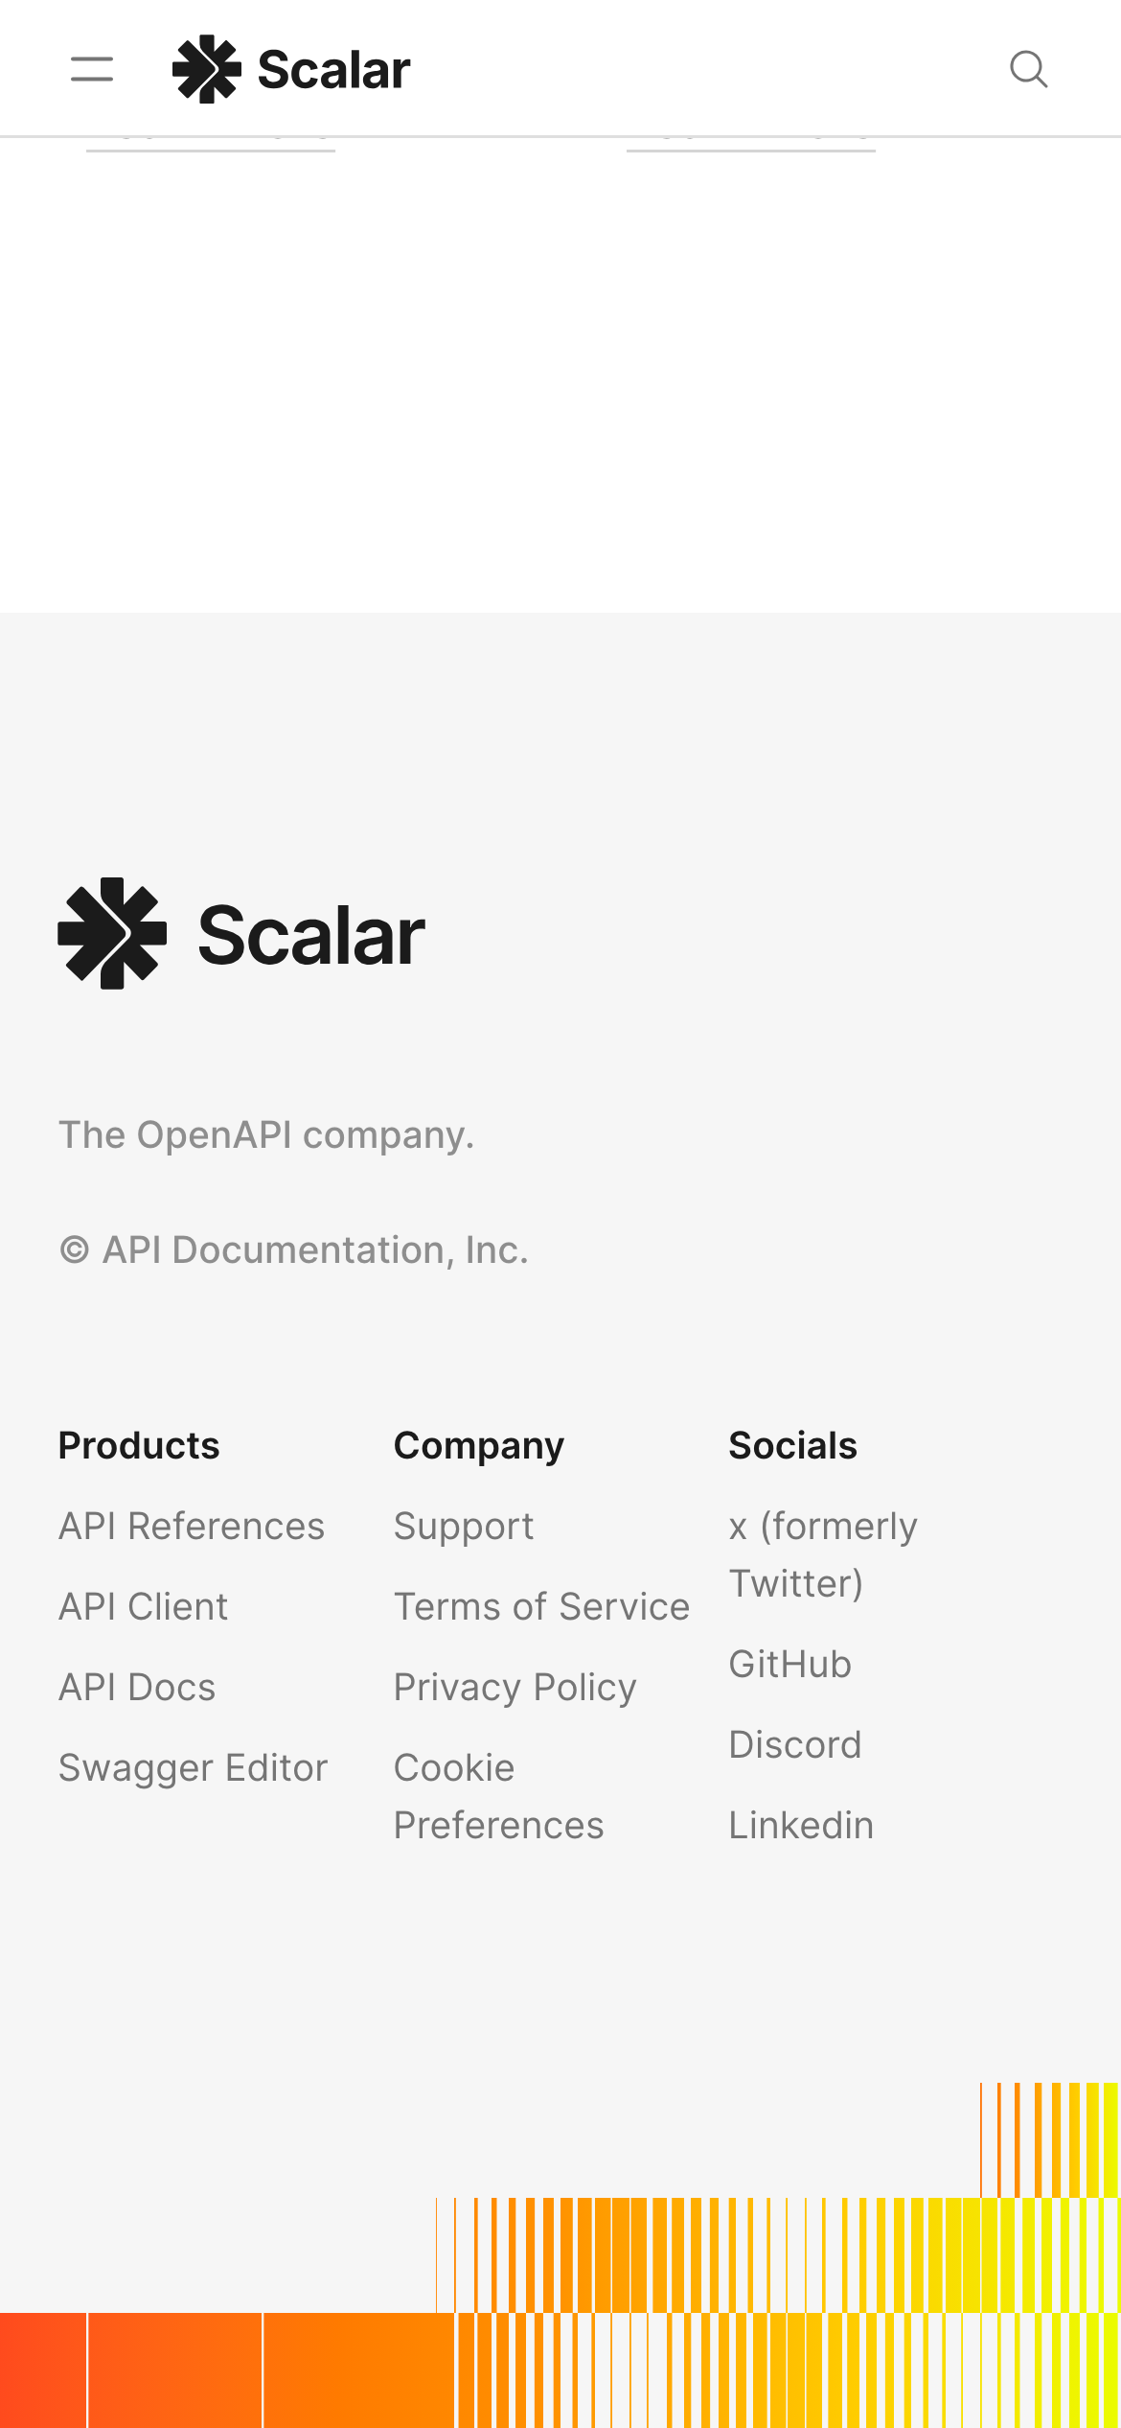Open the GitHub social link
The width and height of the screenshot is (1121, 2428).
[x=789, y=1664]
